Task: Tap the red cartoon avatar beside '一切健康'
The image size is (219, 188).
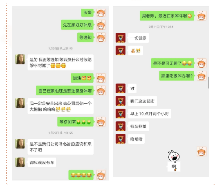Action: [x=121, y=38]
